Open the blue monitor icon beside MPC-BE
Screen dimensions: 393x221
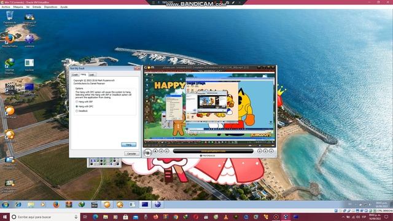(x=29, y=87)
